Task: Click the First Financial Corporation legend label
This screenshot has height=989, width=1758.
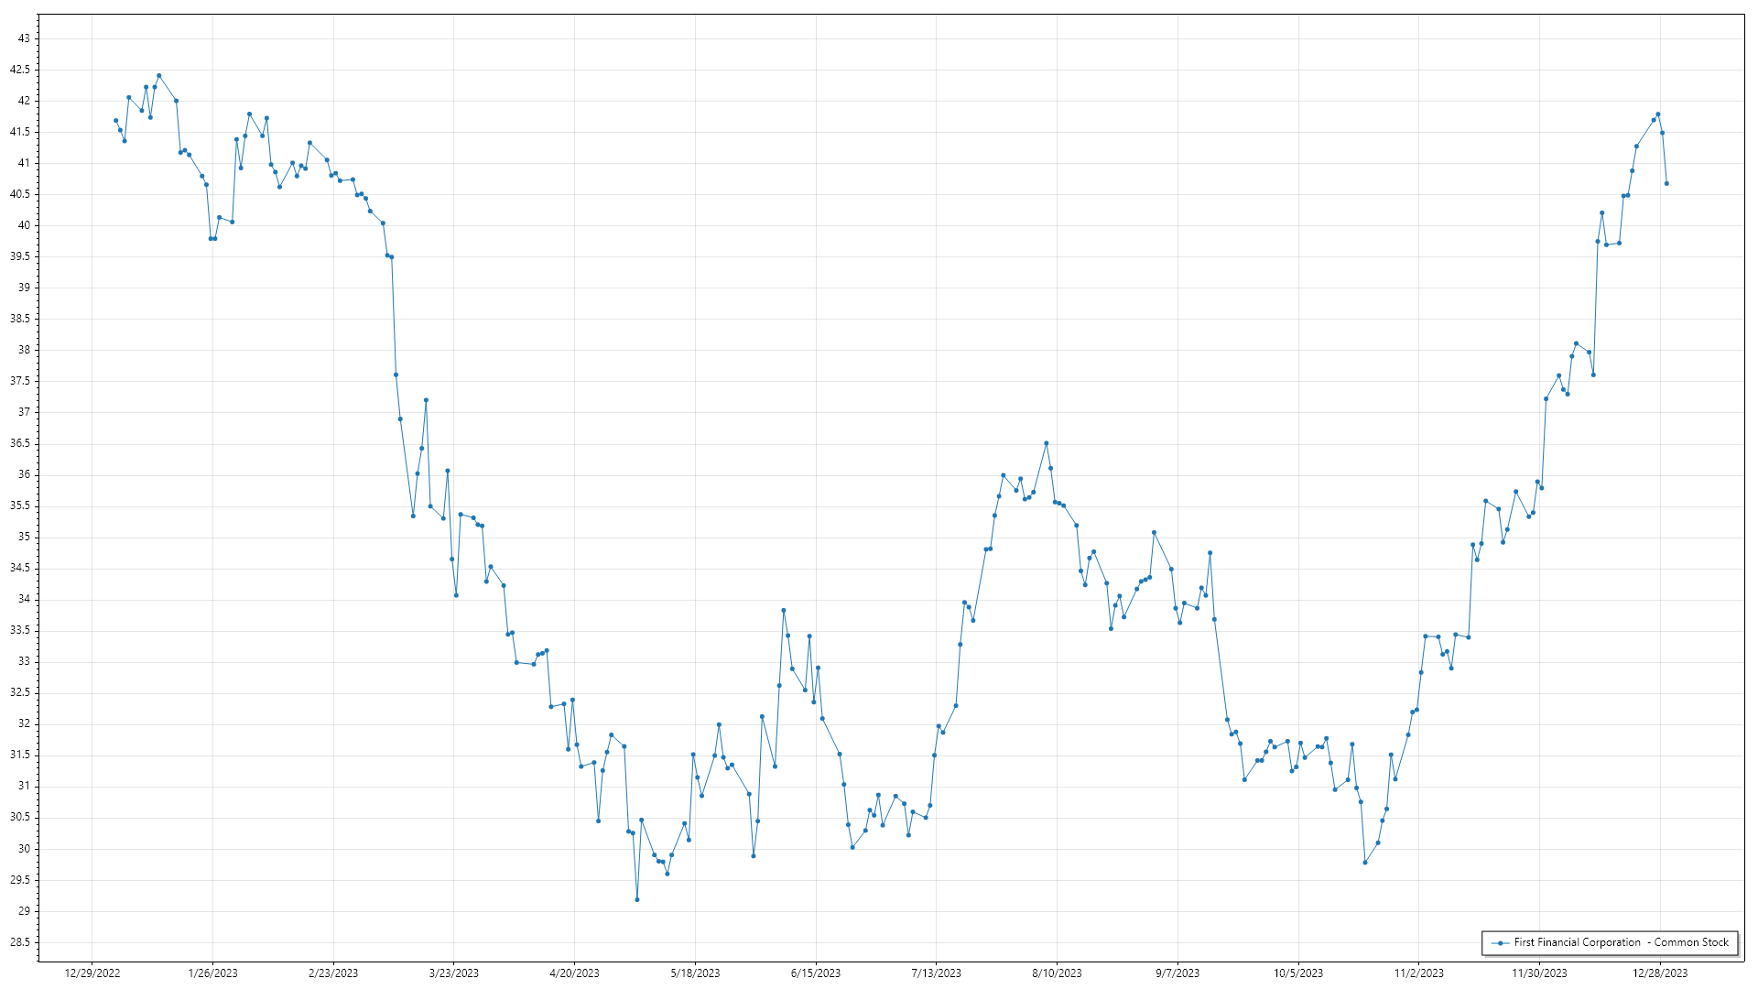Action: click(x=1621, y=942)
